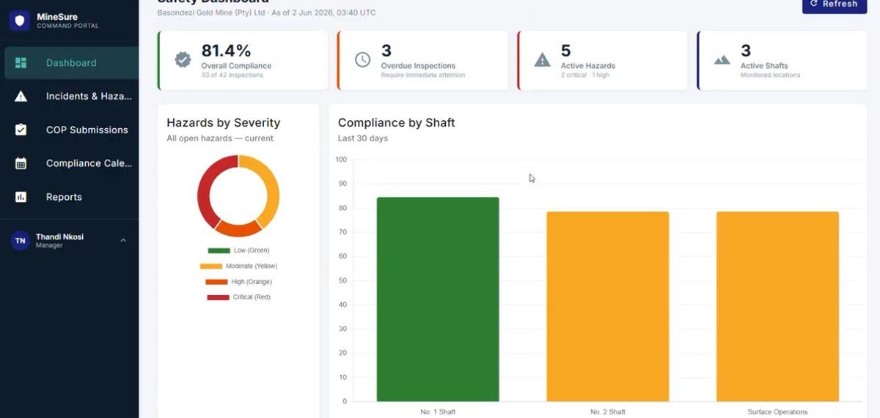Click the Incidents & Hazards warning triangle icon
Screen dimensions: 880x418
[21, 97]
